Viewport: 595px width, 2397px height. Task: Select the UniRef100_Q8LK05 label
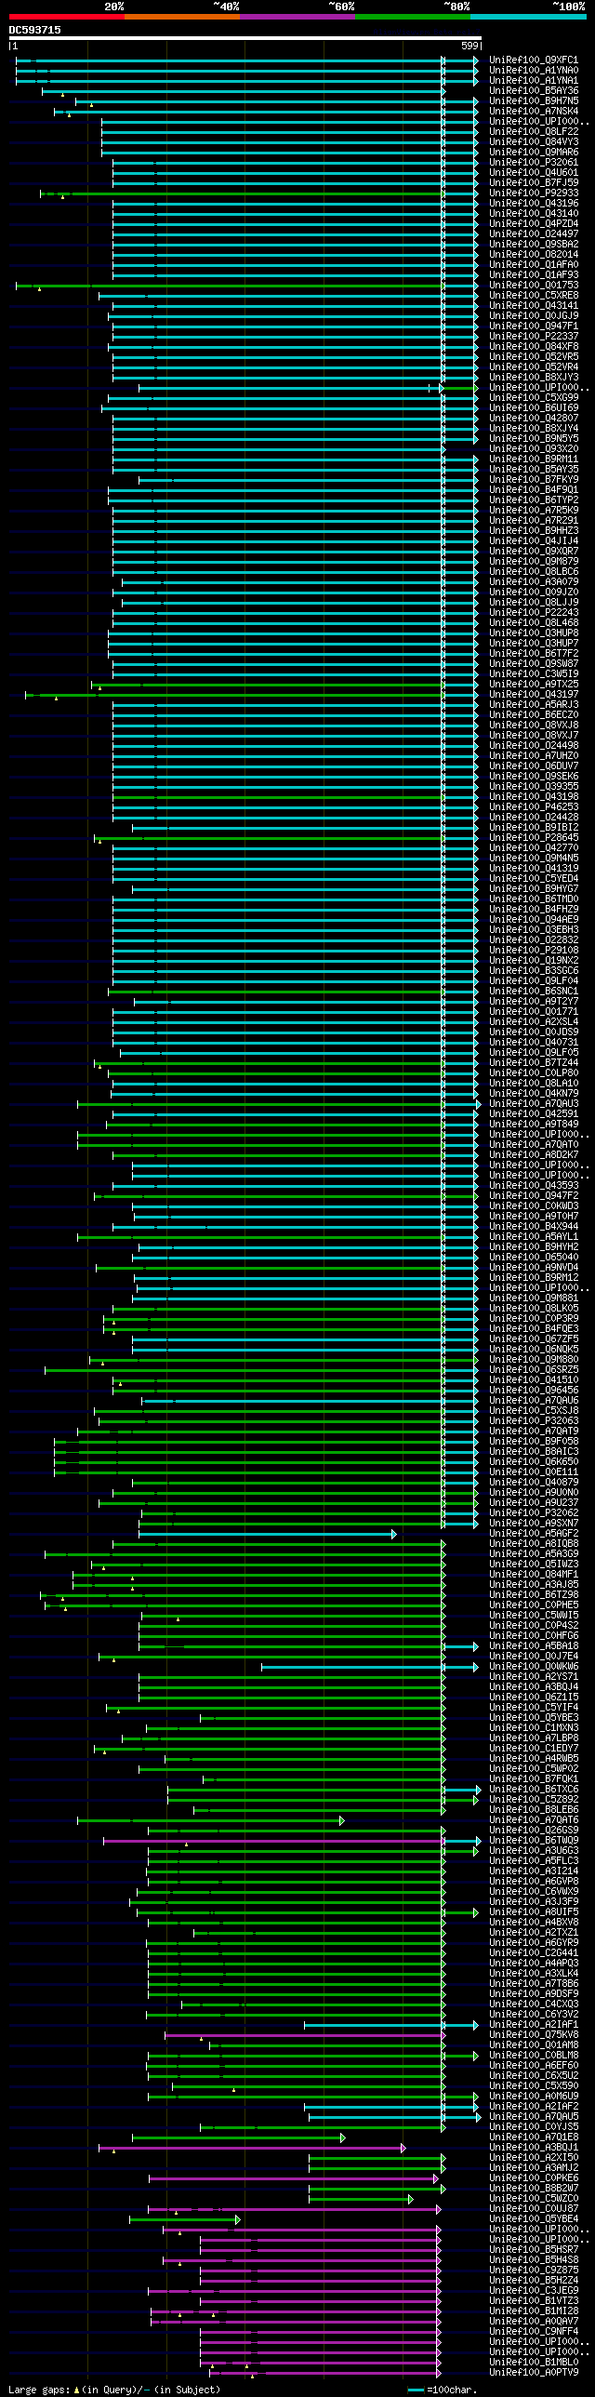tap(534, 1310)
